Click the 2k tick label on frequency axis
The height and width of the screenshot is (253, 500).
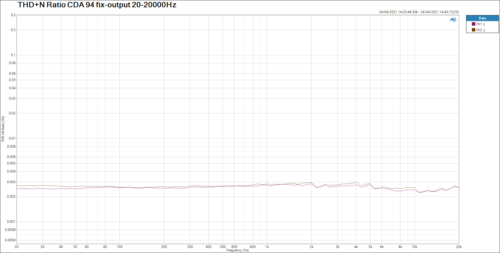pos(311,247)
